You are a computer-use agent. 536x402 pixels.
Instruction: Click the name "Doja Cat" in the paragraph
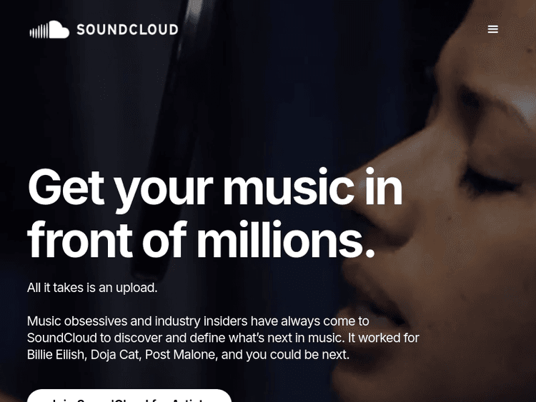point(115,355)
